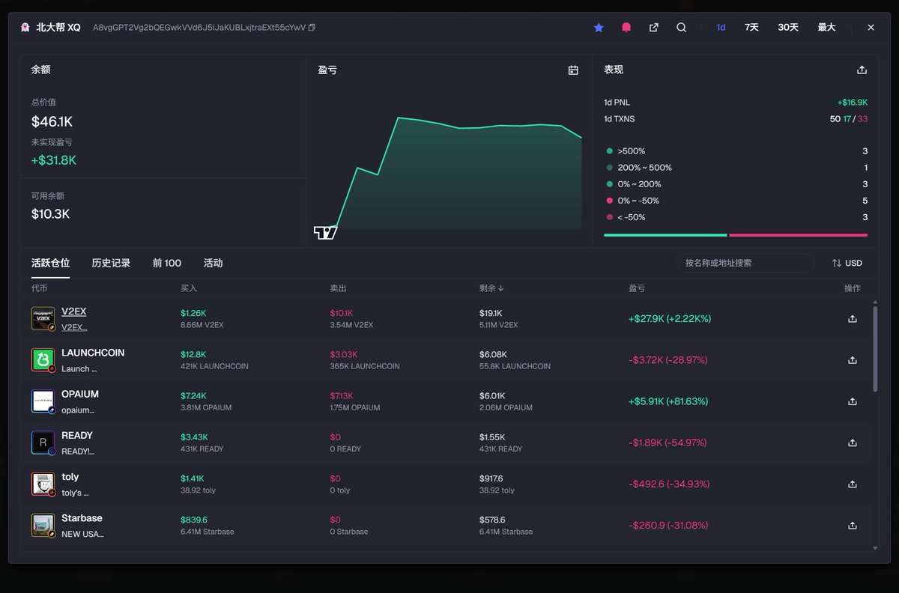Select the 1d time range
Image resolution: width=899 pixels, height=593 pixels.
tap(721, 28)
